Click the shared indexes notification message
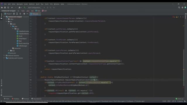Viewport: 187px width, 105px height. [x=74, y=101]
